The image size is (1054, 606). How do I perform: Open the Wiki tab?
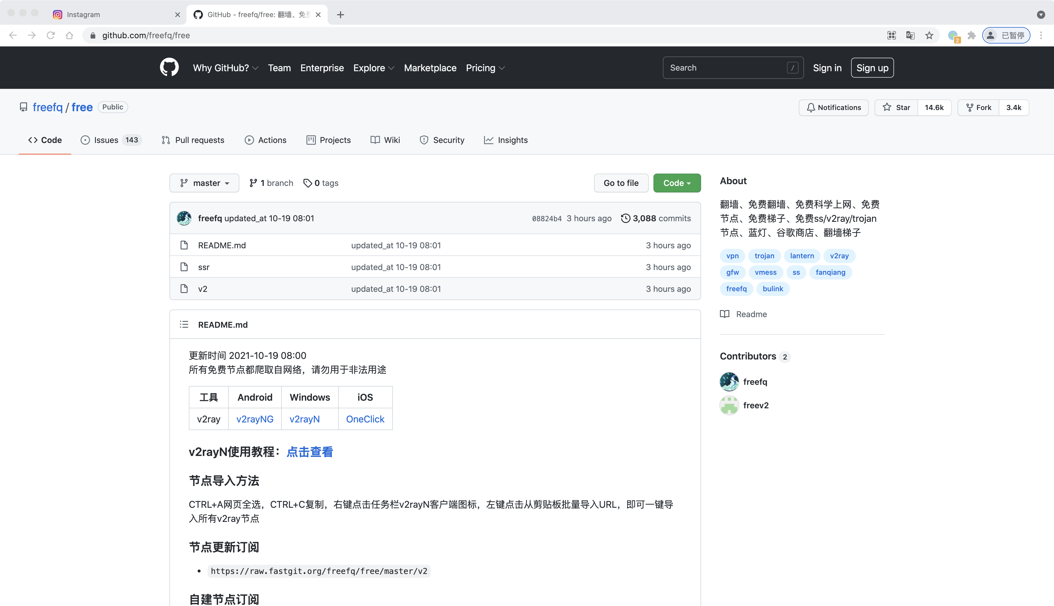(385, 140)
